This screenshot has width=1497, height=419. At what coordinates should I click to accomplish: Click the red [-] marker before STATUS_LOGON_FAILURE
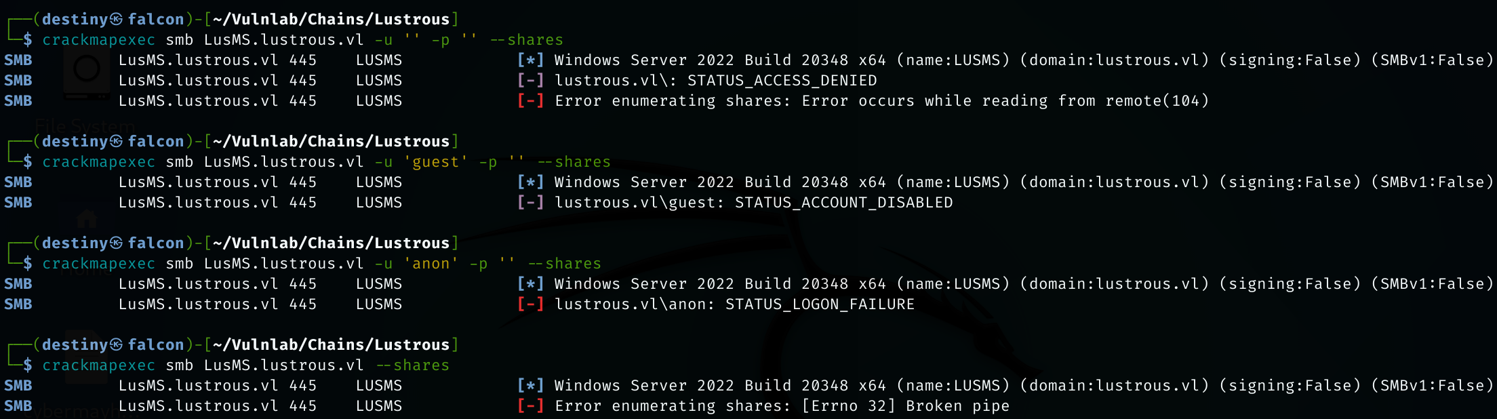tap(530, 304)
